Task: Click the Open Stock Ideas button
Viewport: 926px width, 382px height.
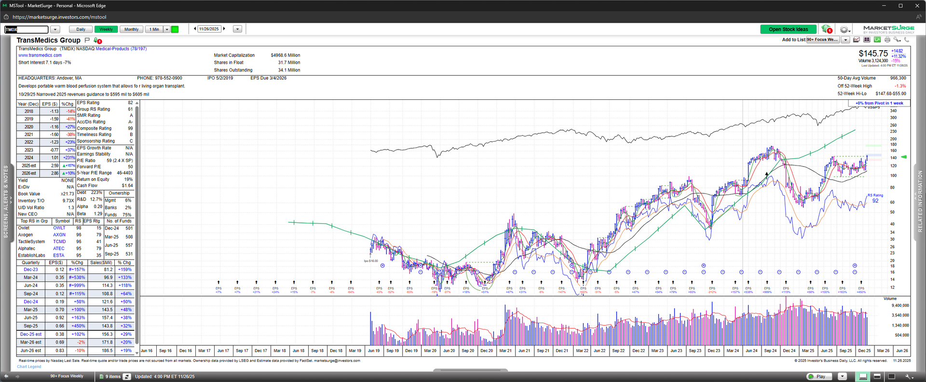Action: tap(788, 29)
